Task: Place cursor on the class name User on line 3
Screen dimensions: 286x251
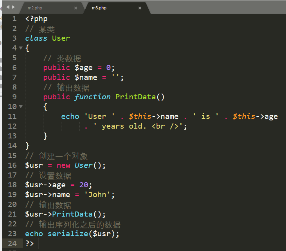Action: coord(61,38)
